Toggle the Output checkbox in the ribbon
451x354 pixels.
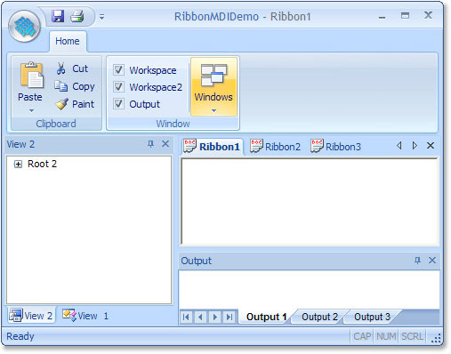tap(118, 104)
